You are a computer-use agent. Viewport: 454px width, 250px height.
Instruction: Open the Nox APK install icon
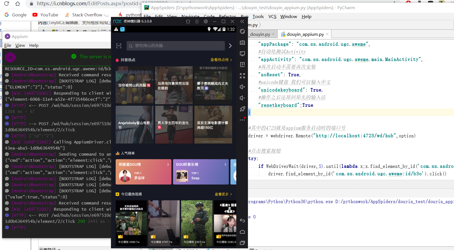242,65
